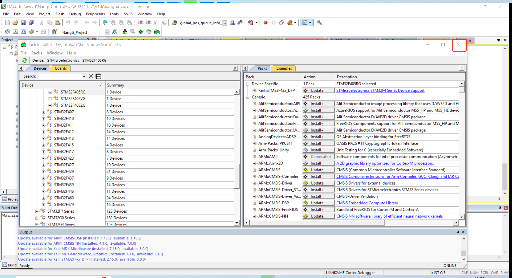The width and height of the screenshot is (512, 278).
Task: Click the Options for Target magic wand icon
Action: (115, 32)
